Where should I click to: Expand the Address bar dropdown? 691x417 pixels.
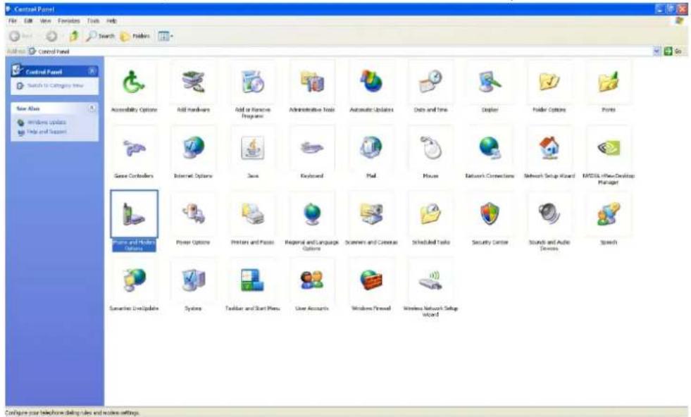656,51
